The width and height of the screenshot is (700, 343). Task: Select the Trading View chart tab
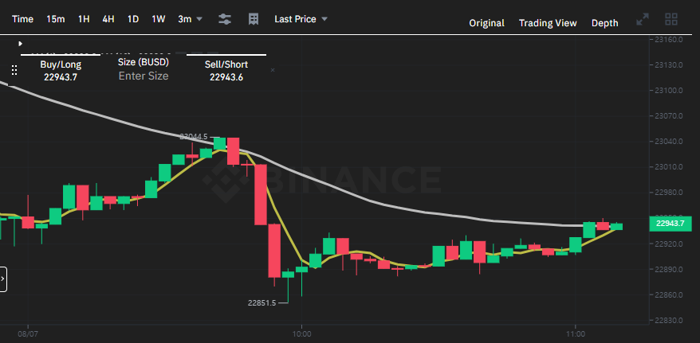tap(548, 23)
